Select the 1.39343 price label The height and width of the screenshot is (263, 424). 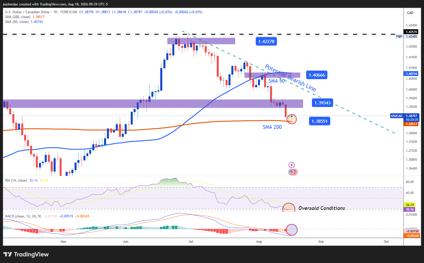(323, 103)
